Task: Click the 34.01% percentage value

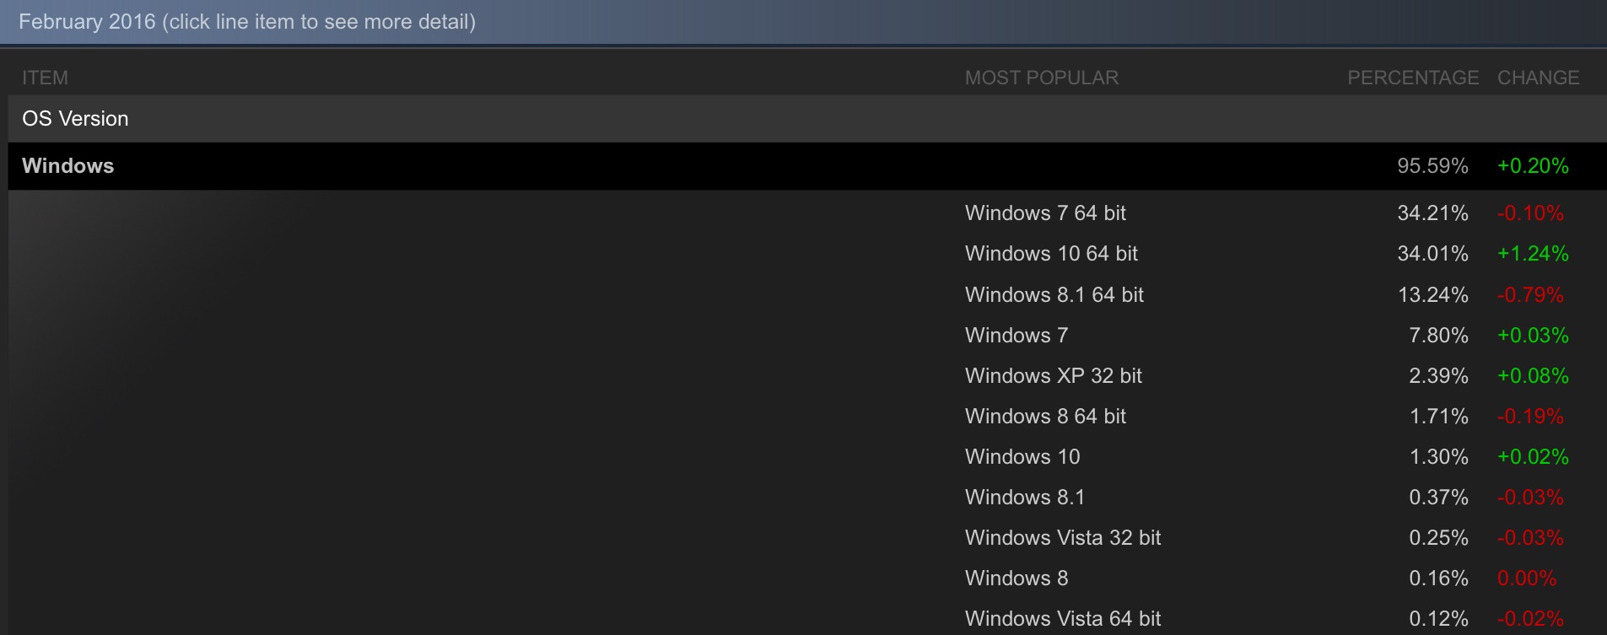Action: 1432,254
